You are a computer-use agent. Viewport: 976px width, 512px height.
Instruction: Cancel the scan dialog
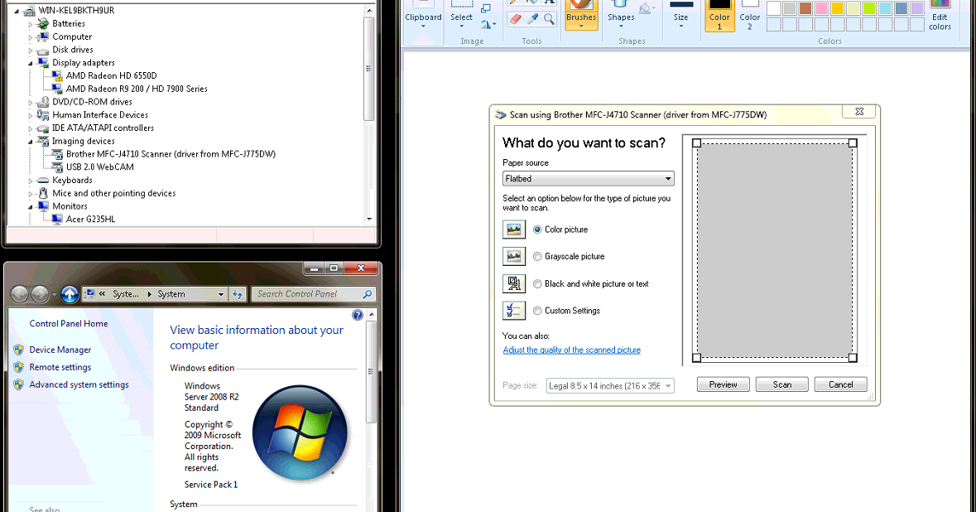(x=840, y=385)
